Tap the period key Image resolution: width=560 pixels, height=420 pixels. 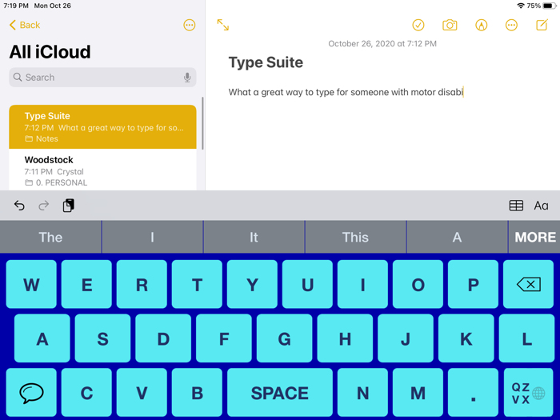pos(473,393)
